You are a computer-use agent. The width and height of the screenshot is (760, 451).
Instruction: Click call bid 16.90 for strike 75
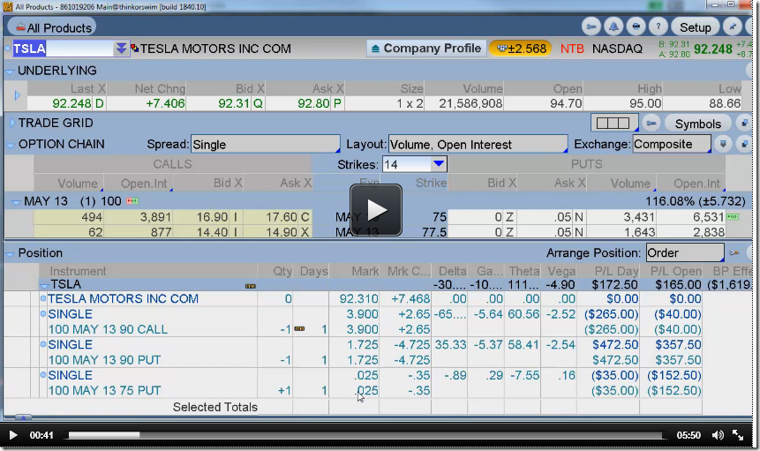[213, 217]
